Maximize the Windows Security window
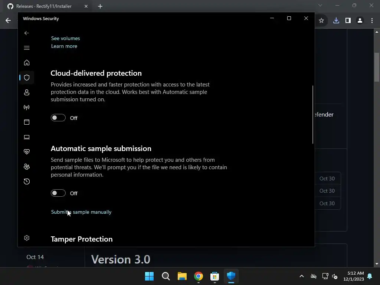Screen dimensions: 380x285 click(289, 18)
